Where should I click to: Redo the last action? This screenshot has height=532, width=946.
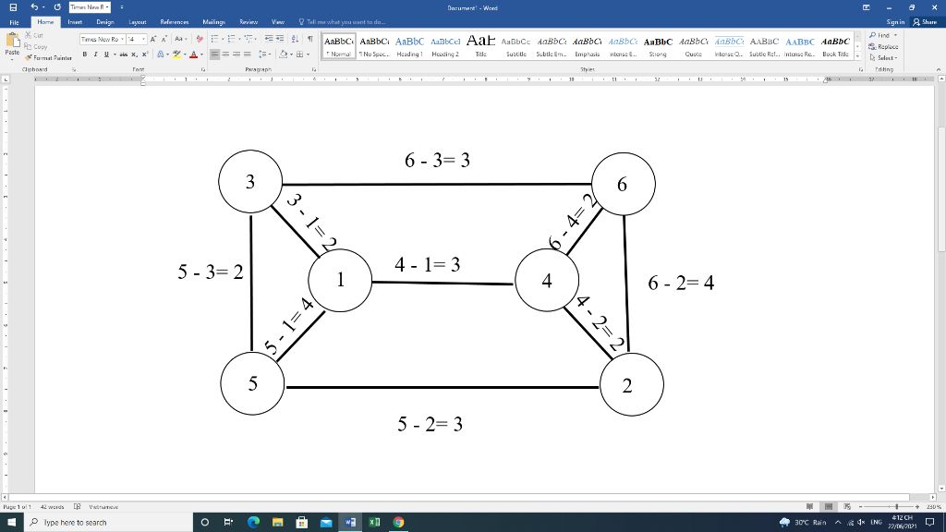pos(57,7)
